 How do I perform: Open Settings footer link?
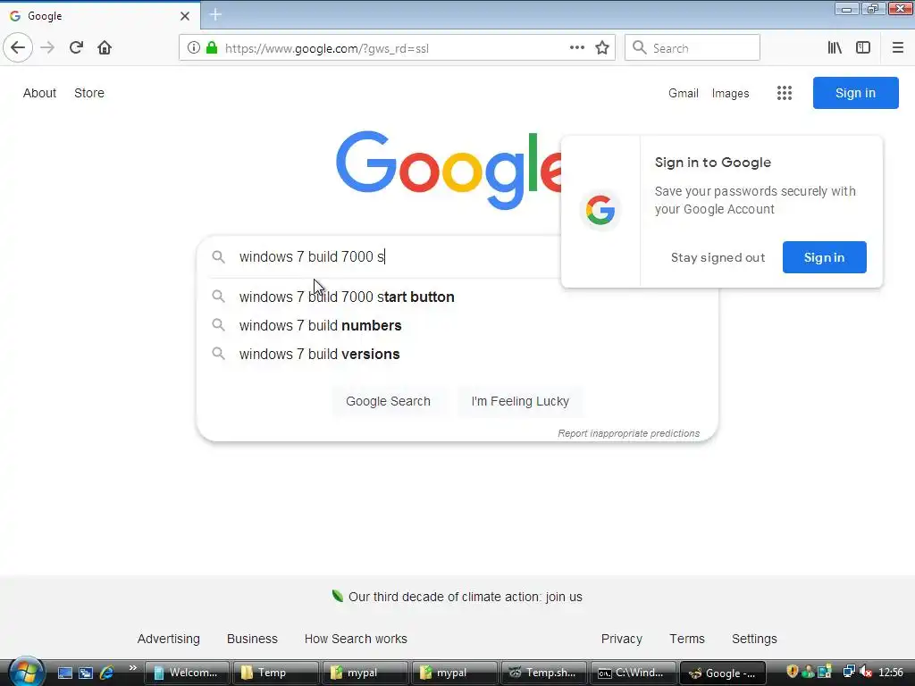pos(754,639)
